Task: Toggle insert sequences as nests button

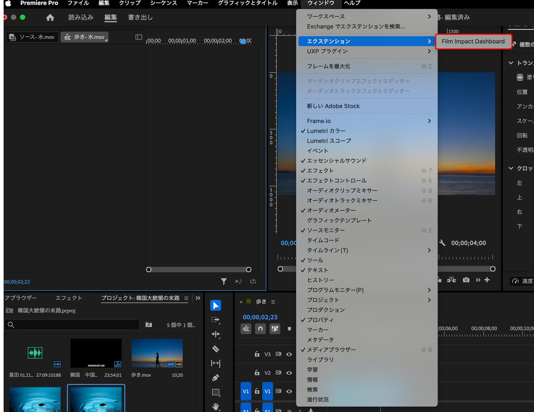Action: [246, 329]
